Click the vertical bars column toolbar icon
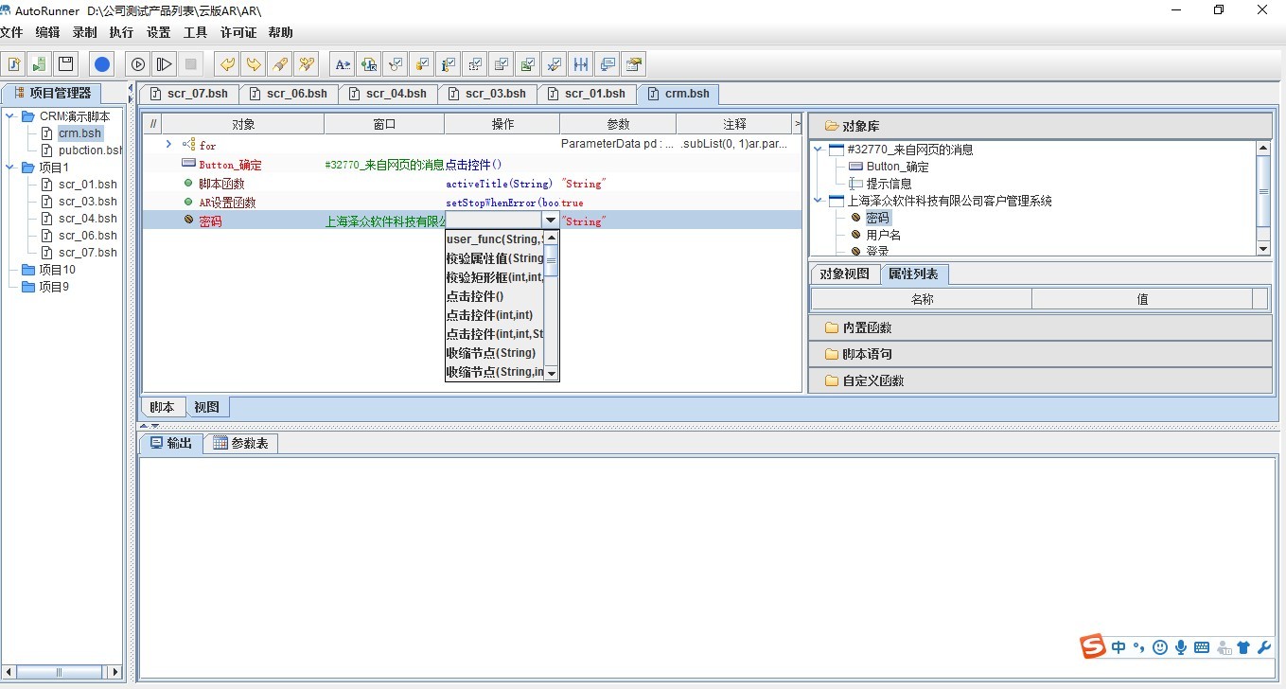 581,64
